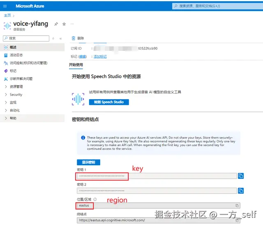This screenshot has width=263, height=226.
Task: Mark voice-yifang as favorite with the star
Action: [64, 24]
